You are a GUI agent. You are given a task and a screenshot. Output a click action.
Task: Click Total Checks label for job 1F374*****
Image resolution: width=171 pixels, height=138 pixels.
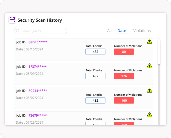(94, 70)
